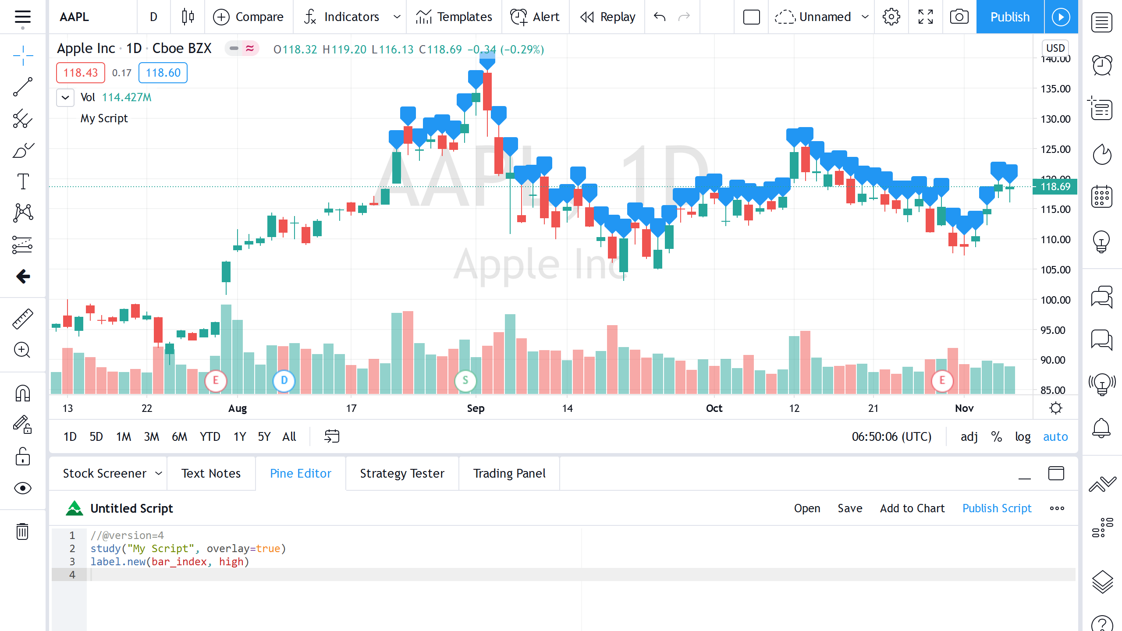The width and height of the screenshot is (1122, 631).
Task: Expand the favorite indicators dropdown arrow
Action: click(397, 17)
